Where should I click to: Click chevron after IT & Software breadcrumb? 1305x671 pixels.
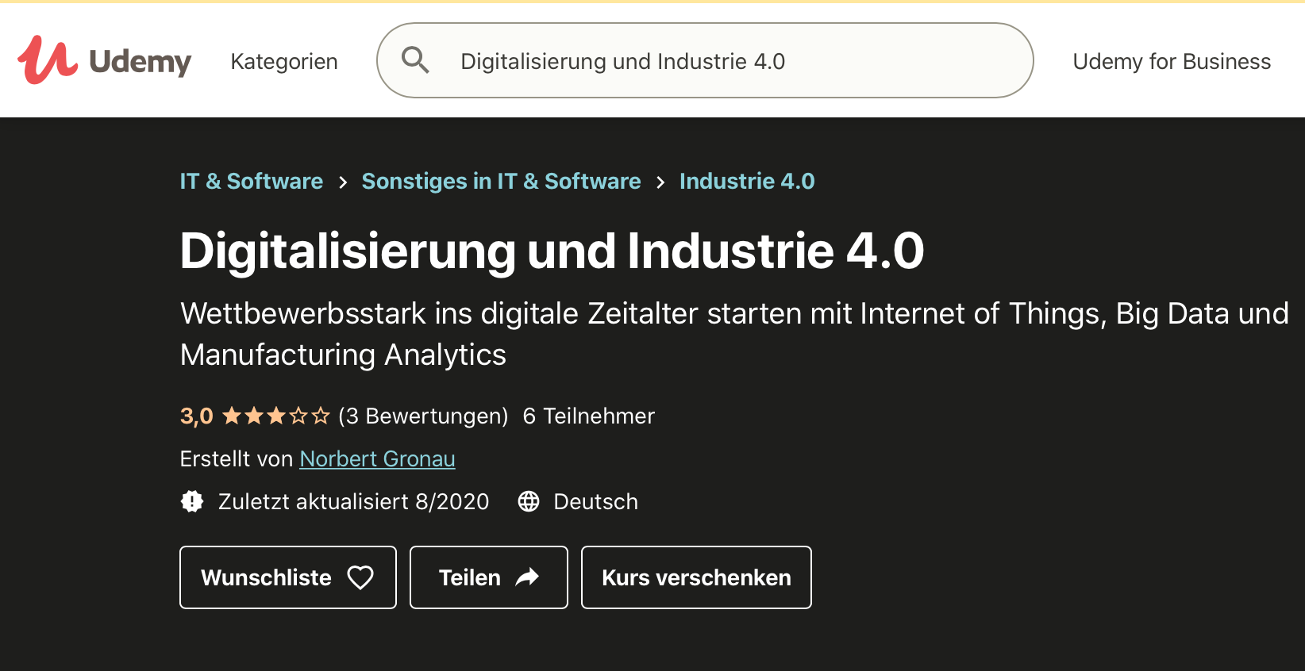coord(343,182)
